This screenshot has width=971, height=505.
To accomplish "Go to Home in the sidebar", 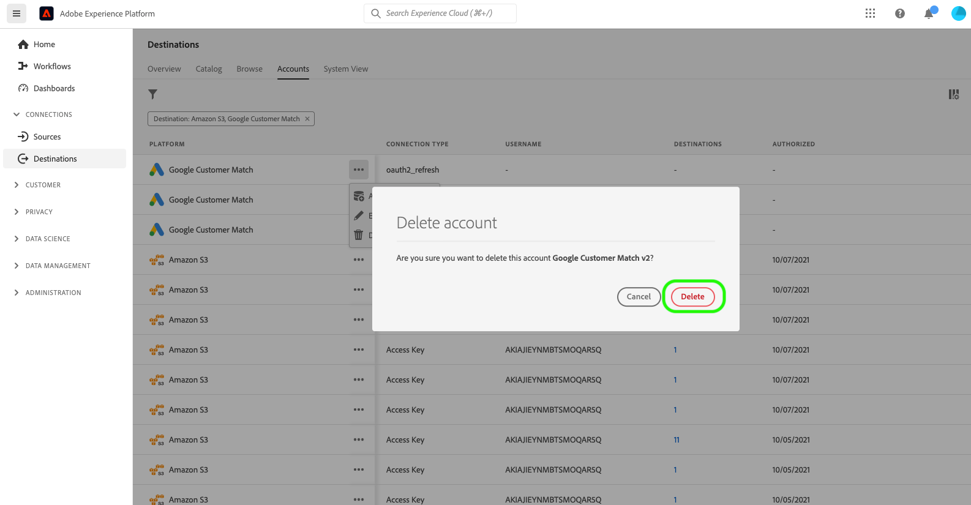I will (44, 44).
